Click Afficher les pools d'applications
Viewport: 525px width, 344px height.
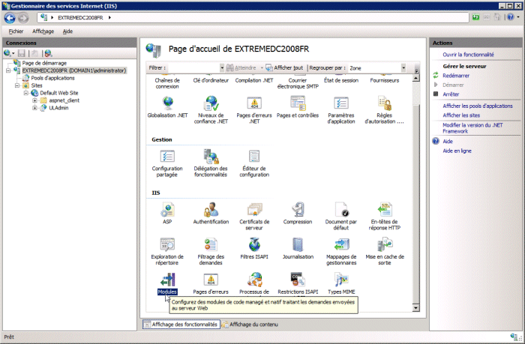coord(478,106)
